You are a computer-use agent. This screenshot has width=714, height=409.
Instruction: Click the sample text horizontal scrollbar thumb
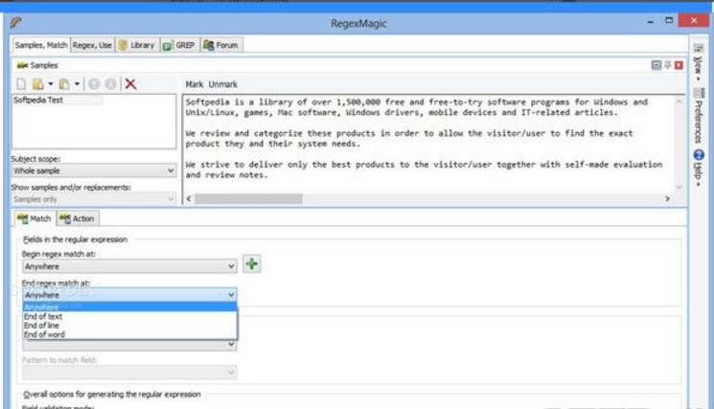tap(248, 199)
